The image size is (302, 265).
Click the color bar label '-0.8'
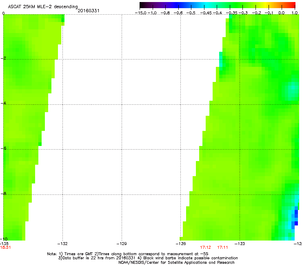pos(165,13)
